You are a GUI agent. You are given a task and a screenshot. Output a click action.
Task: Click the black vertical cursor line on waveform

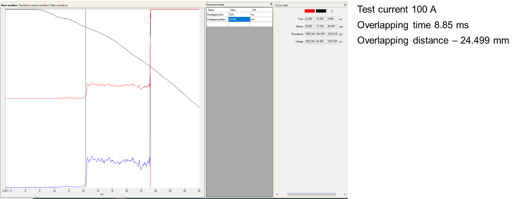pos(86,99)
